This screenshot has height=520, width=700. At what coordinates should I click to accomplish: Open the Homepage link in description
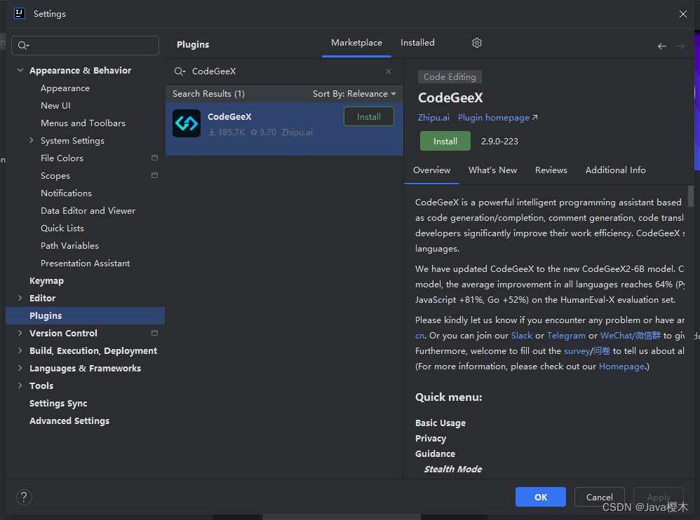click(x=621, y=367)
